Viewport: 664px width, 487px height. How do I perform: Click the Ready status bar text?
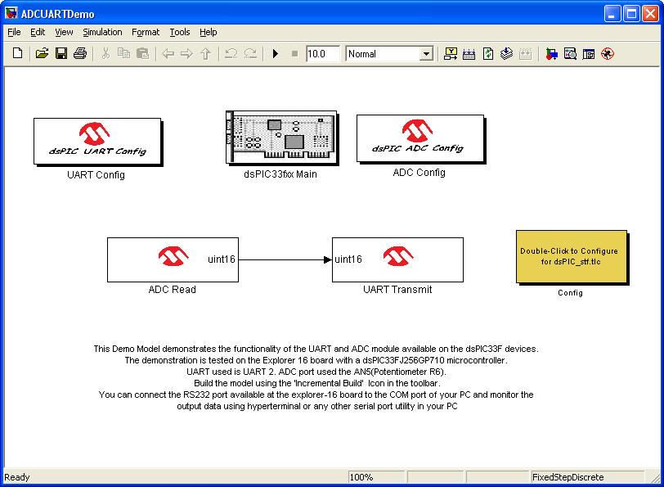pyautogui.click(x=17, y=477)
